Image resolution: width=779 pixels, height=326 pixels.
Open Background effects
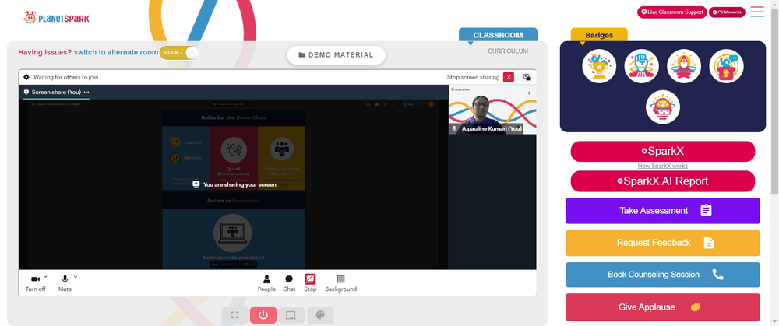point(341,283)
